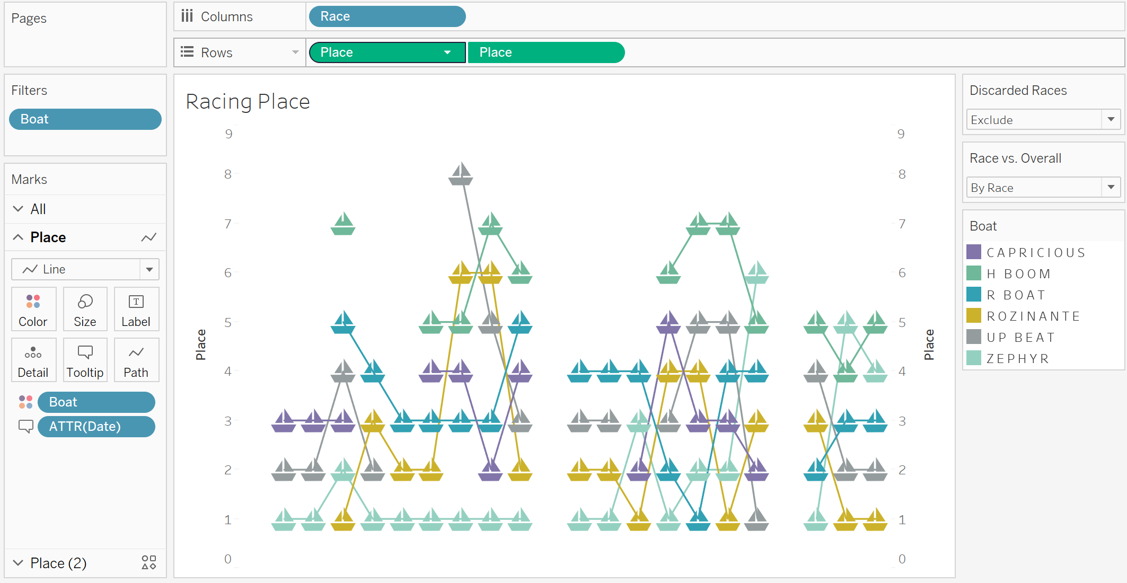The width and height of the screenshot is (1127, 583).
Task: Click the ATTR(Date) tooltip pill
Action: [x=96, y=426]
